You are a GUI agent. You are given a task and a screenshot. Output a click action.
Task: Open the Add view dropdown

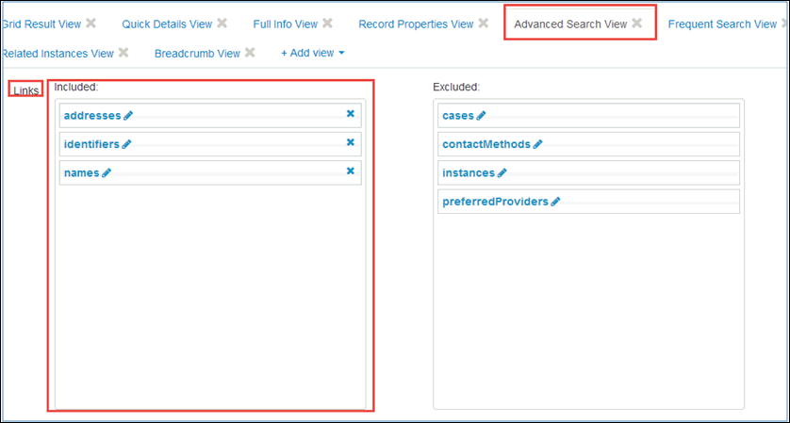pyautogui.click(x=313, y=54)
